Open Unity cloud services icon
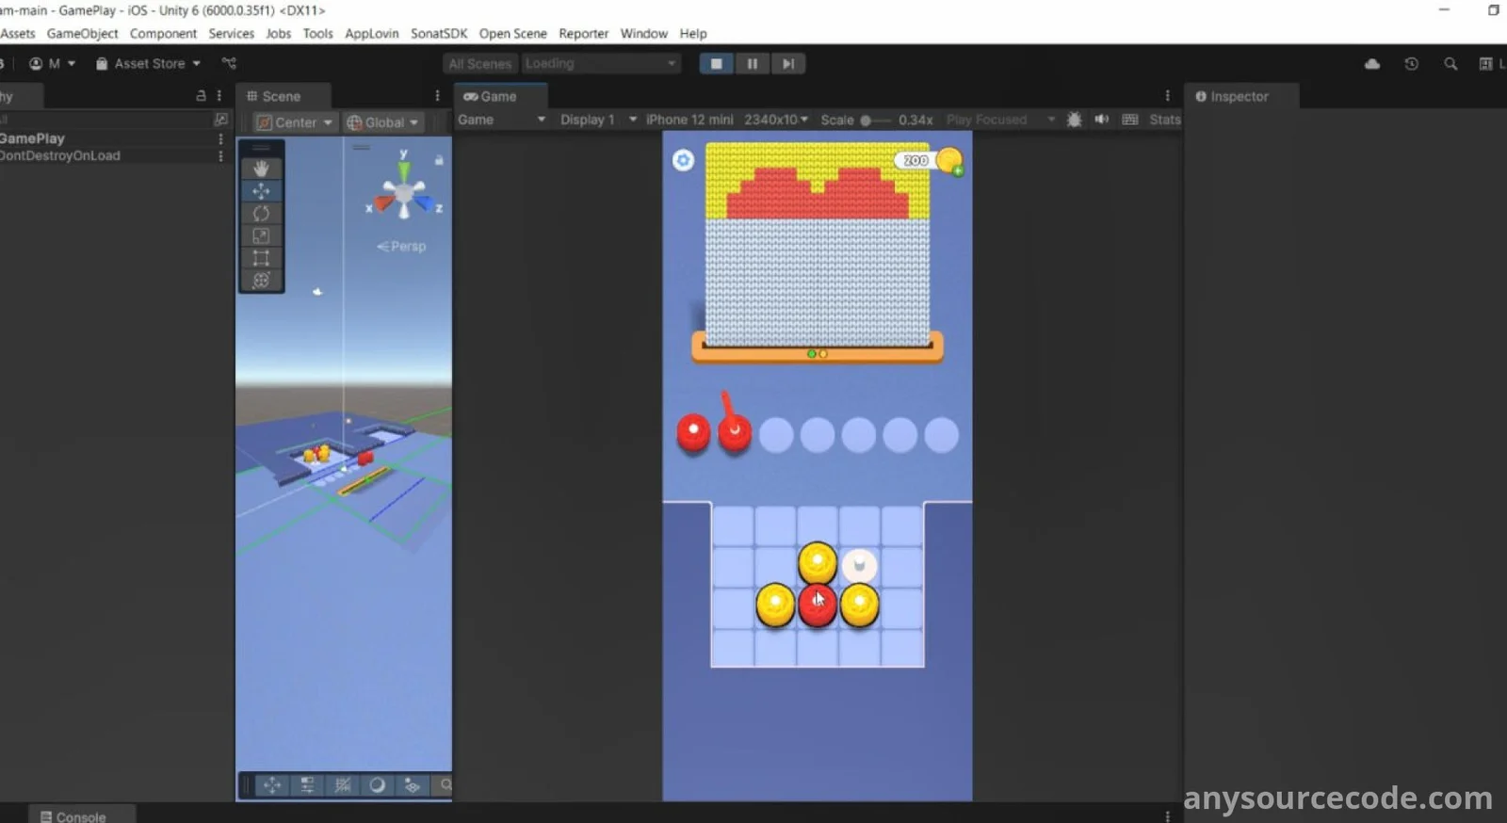 (1372, 64)
